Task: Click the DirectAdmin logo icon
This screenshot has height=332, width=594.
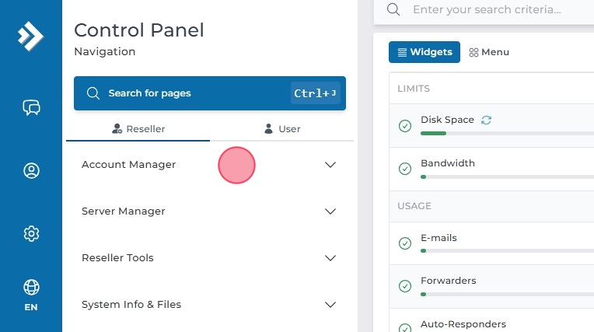Action: click(x=31, y=37)
